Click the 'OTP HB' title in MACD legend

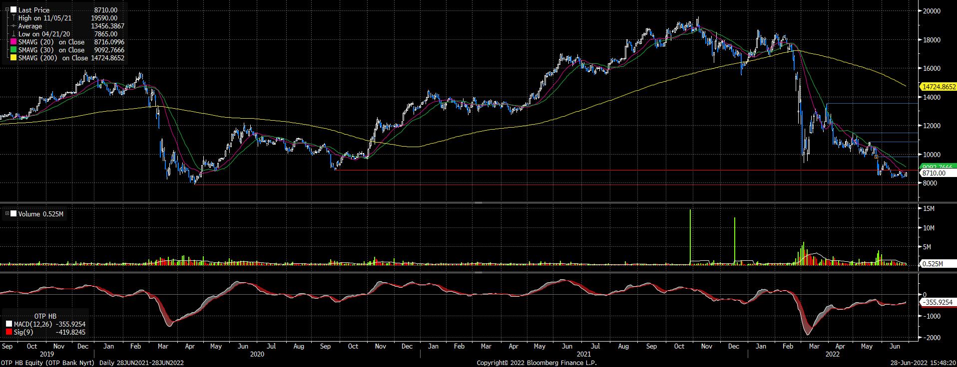(45, 316)
